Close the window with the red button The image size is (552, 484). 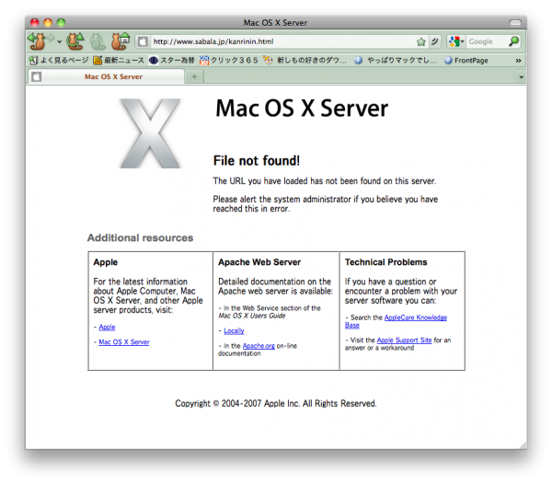point(35,22)
